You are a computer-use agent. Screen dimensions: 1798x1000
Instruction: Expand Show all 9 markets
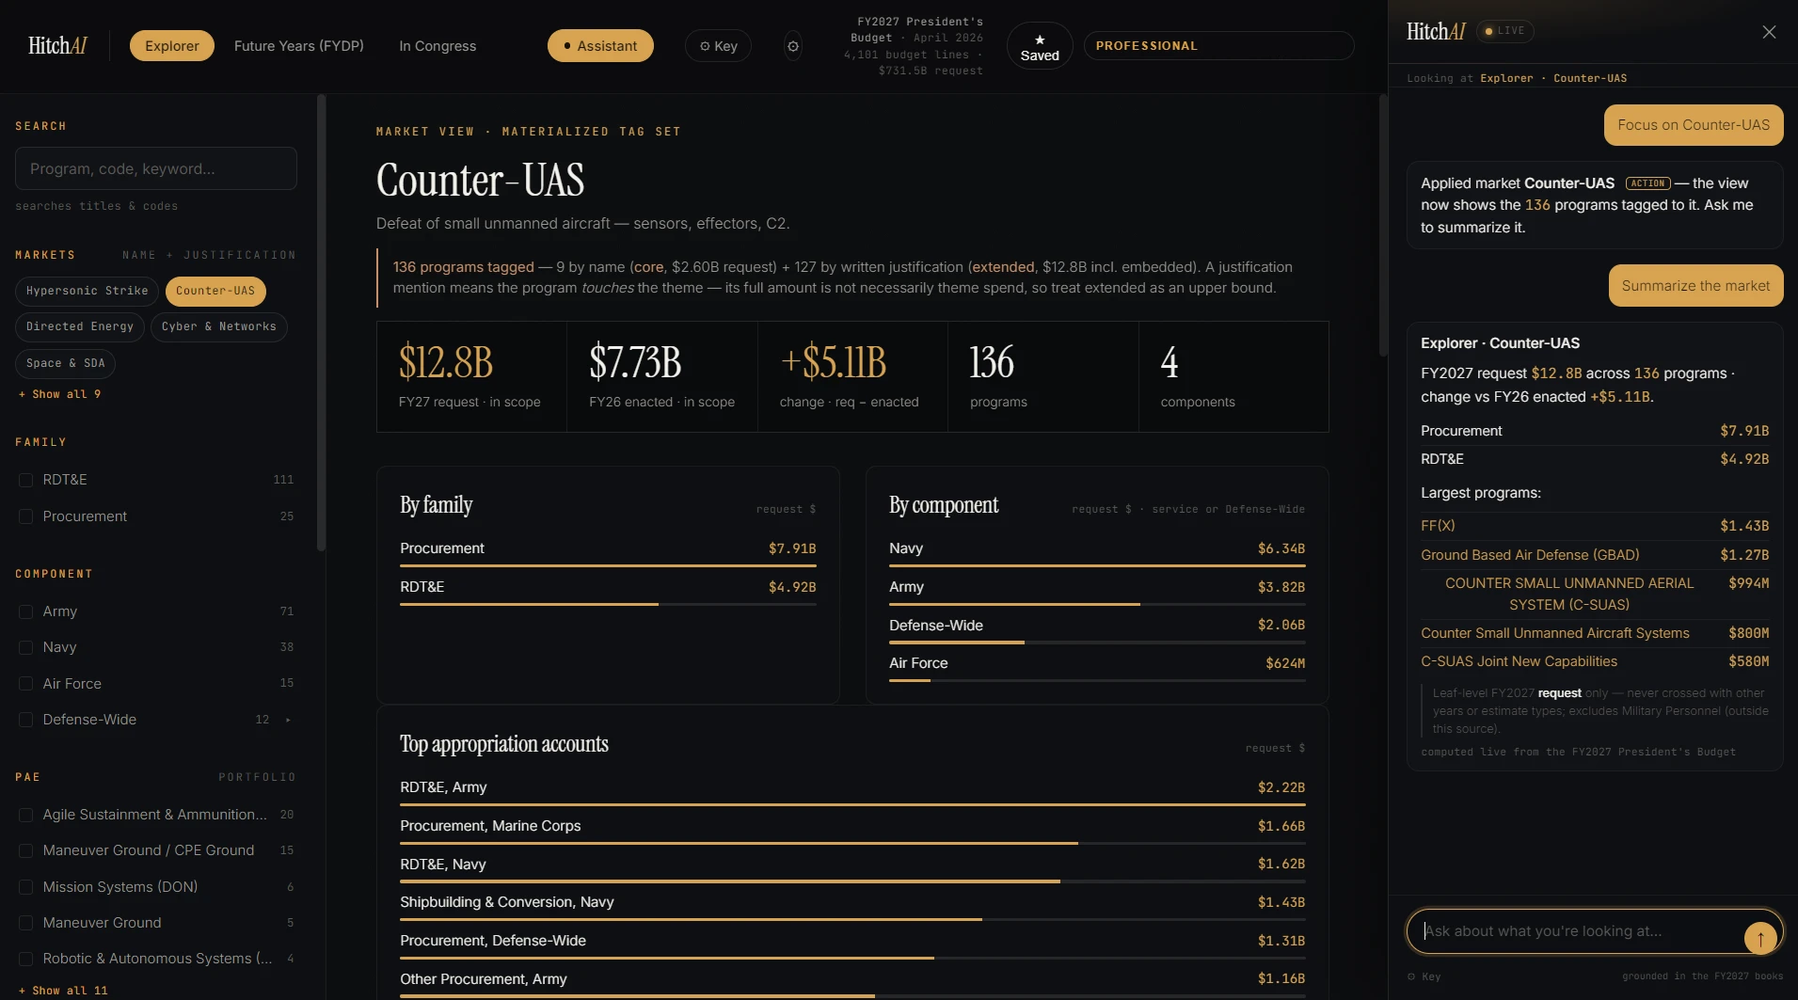point(59,394)
